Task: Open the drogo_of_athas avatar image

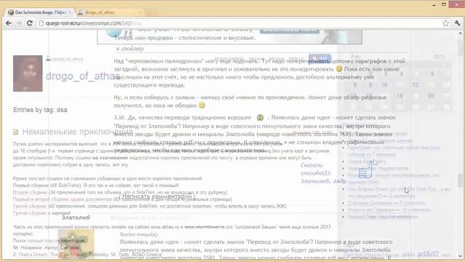Action: tap(28, 74)
